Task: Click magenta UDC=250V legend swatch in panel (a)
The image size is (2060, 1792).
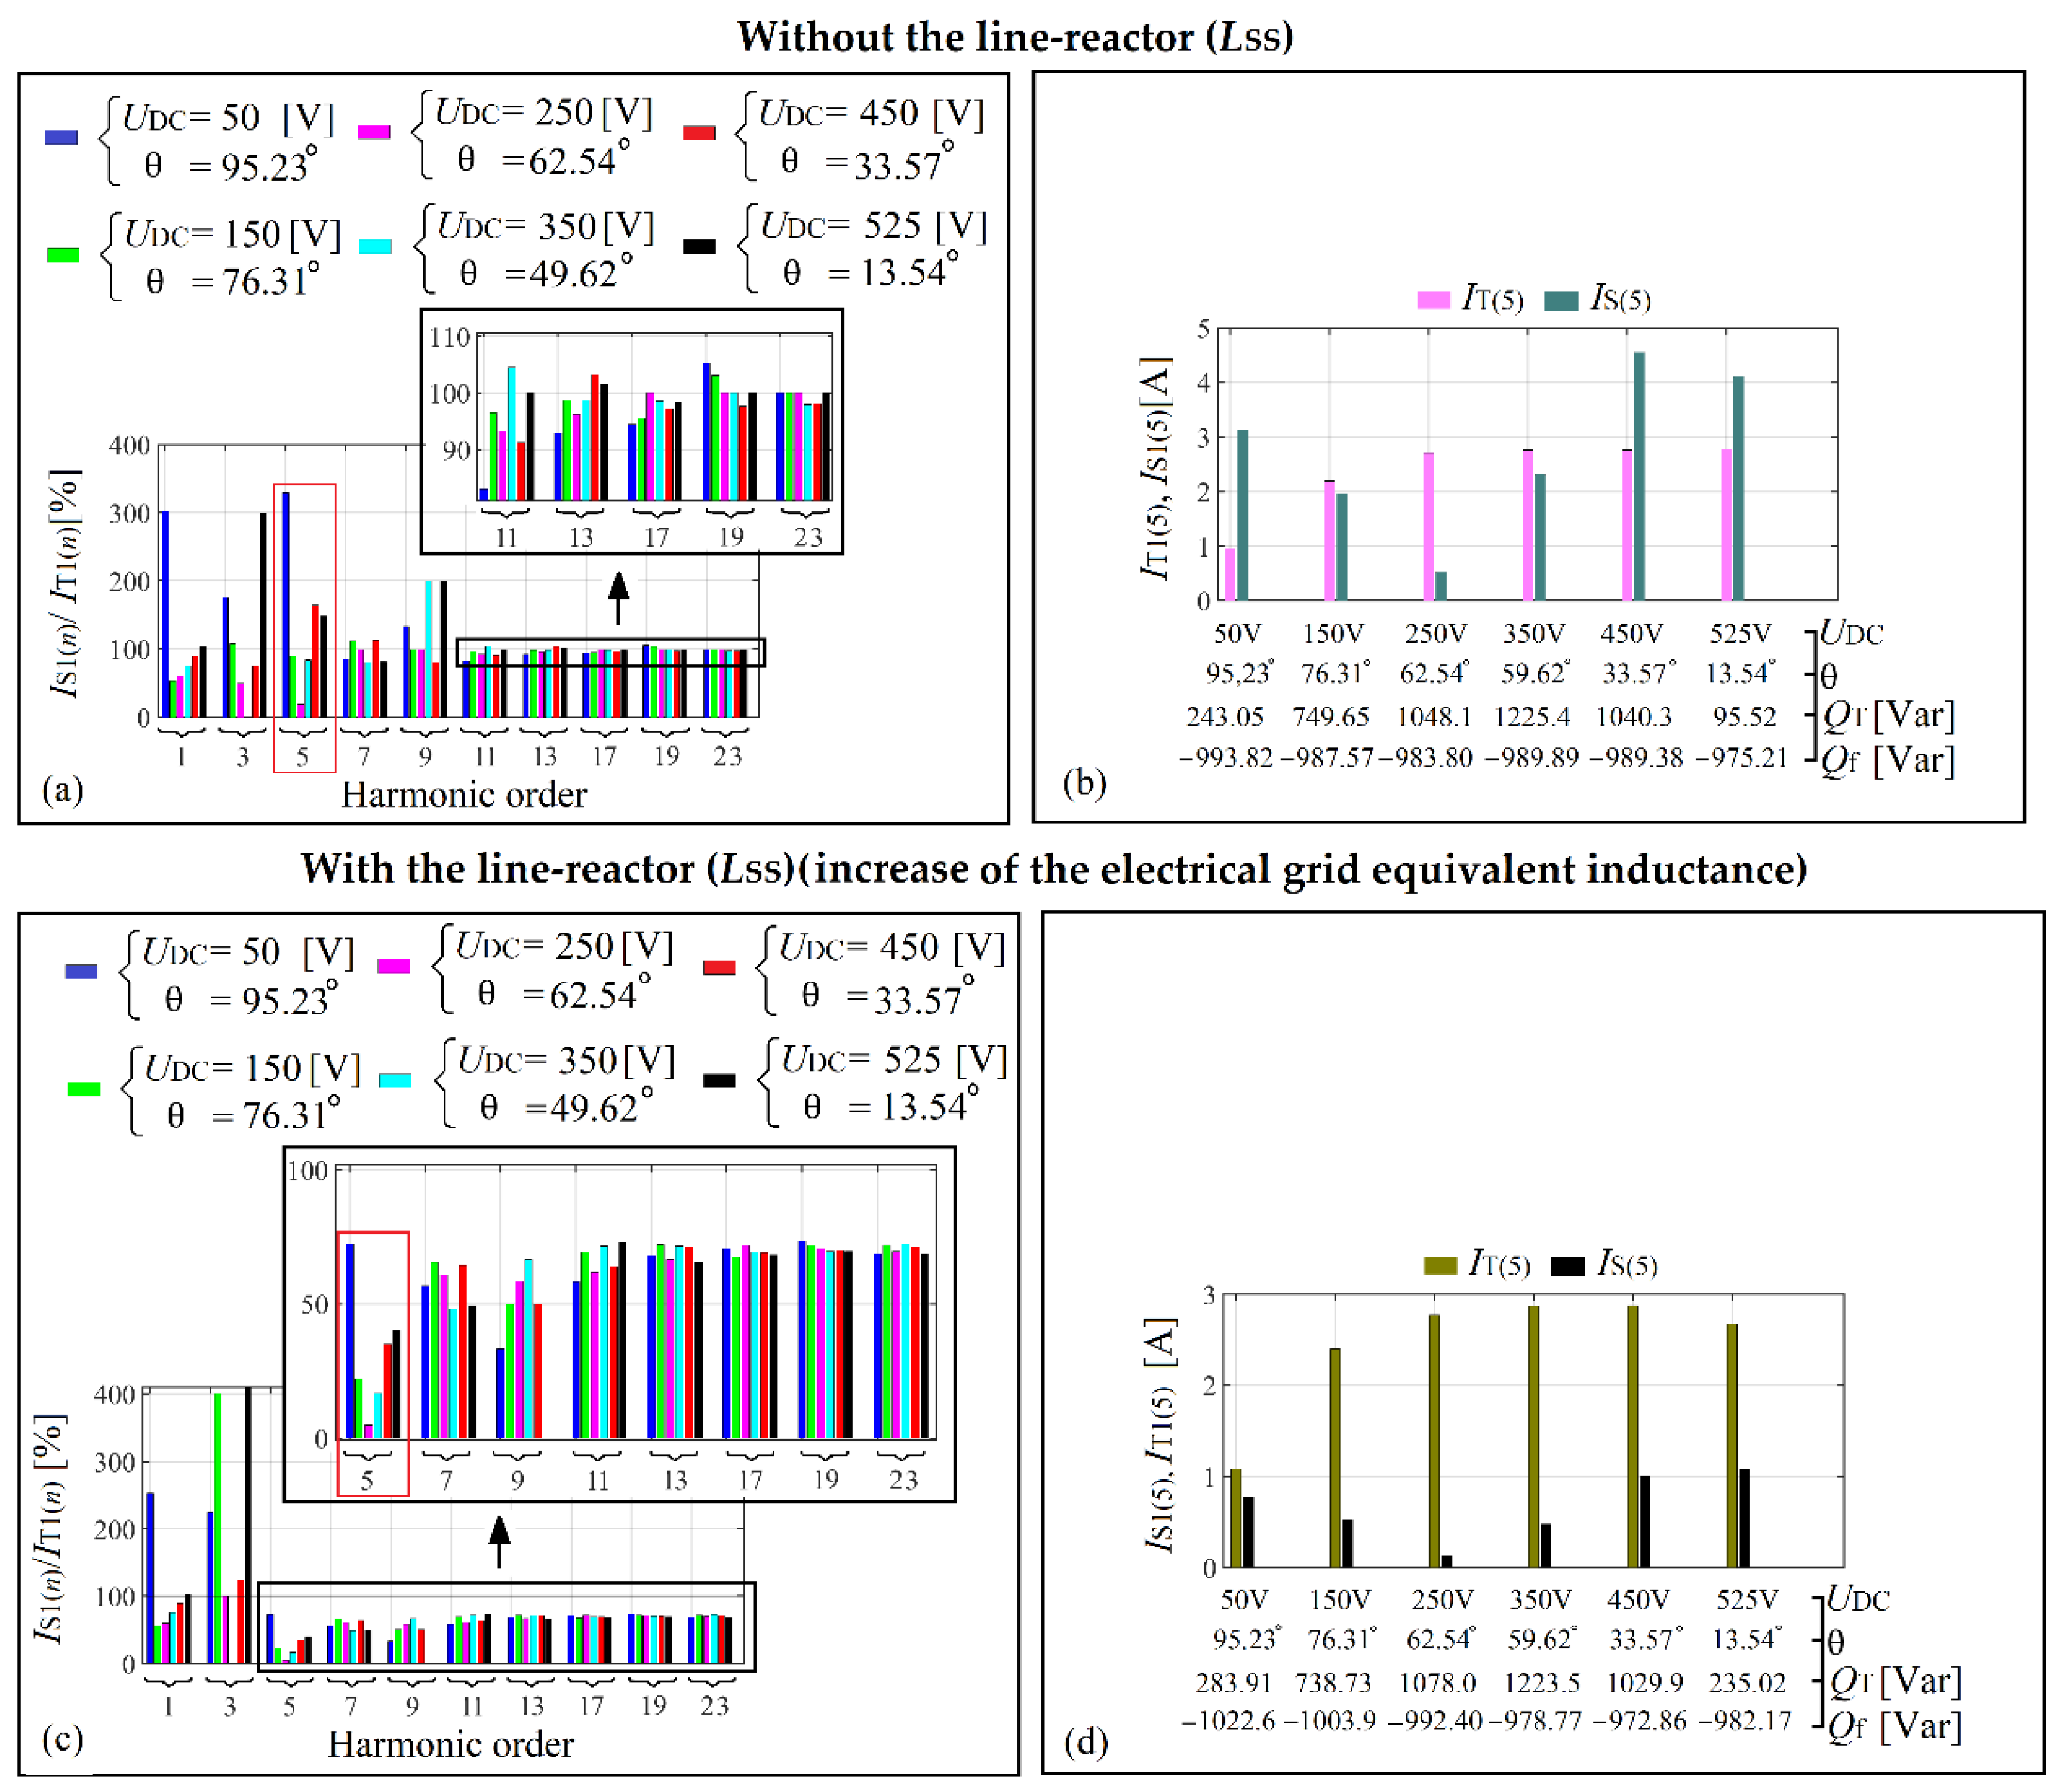Action: point(373,132)
